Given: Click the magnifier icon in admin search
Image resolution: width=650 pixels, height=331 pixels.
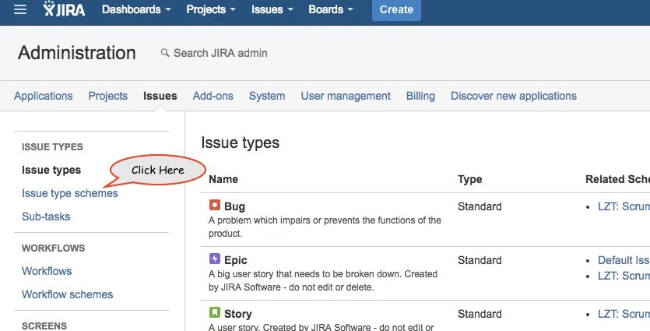Looking at the screenshot, I should pyautogui.click(x=165, y=53).
